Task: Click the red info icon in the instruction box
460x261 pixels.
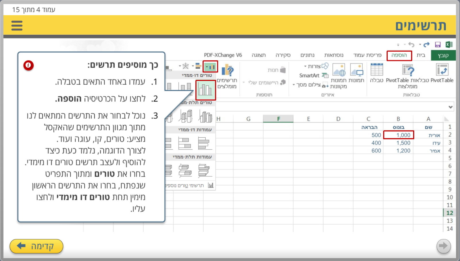Action: point(28,65)
